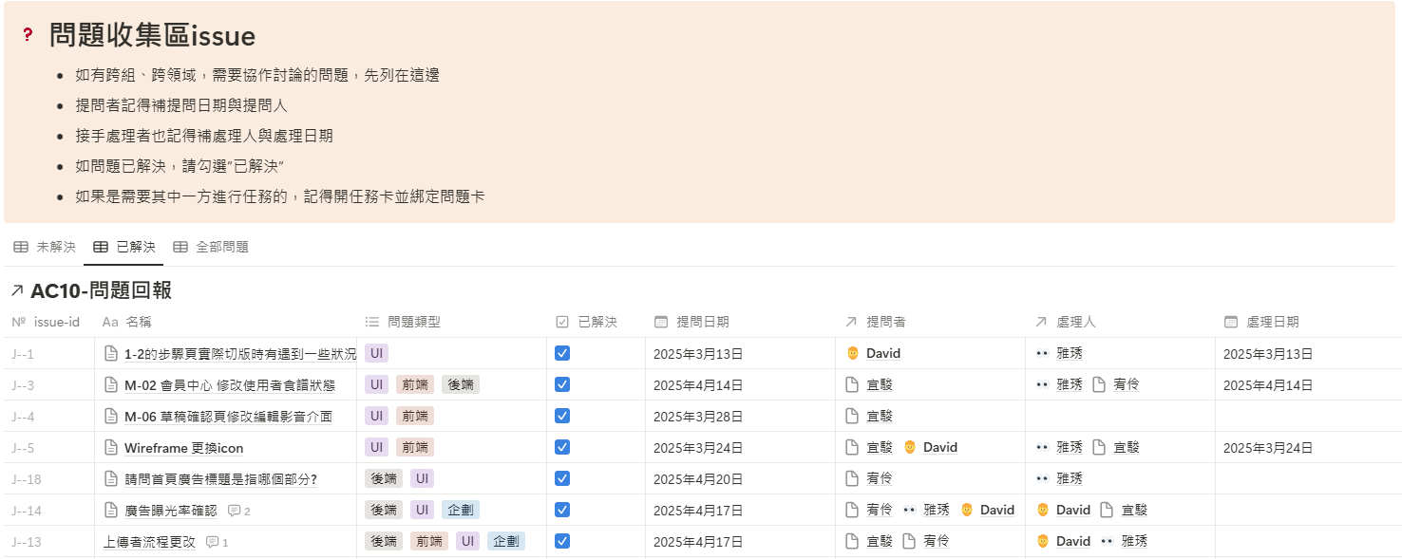Open the M-02 會員中心 issue page
Viewport: 1402px width, 559px height.
tap(229, 385)
